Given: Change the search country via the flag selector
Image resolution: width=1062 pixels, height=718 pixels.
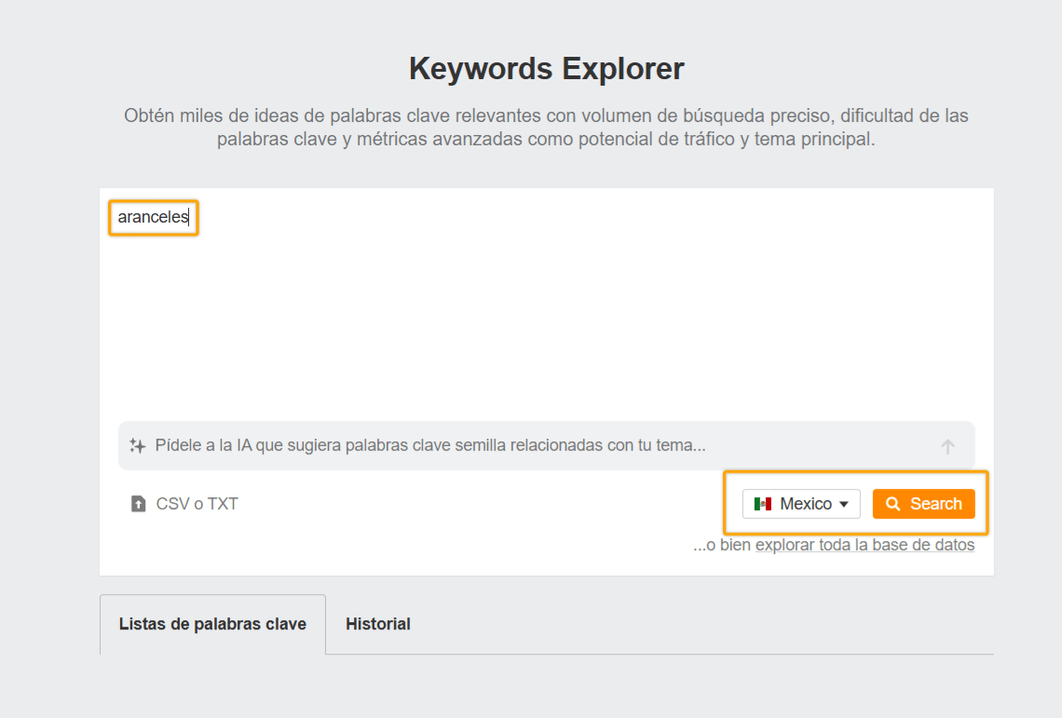Looking at the screenshot, I should 799,503.
